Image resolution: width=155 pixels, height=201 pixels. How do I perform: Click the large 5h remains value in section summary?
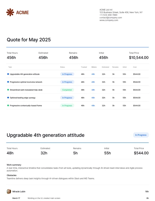(75, 153)
